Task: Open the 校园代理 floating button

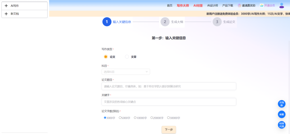Action: coord(282,125)
